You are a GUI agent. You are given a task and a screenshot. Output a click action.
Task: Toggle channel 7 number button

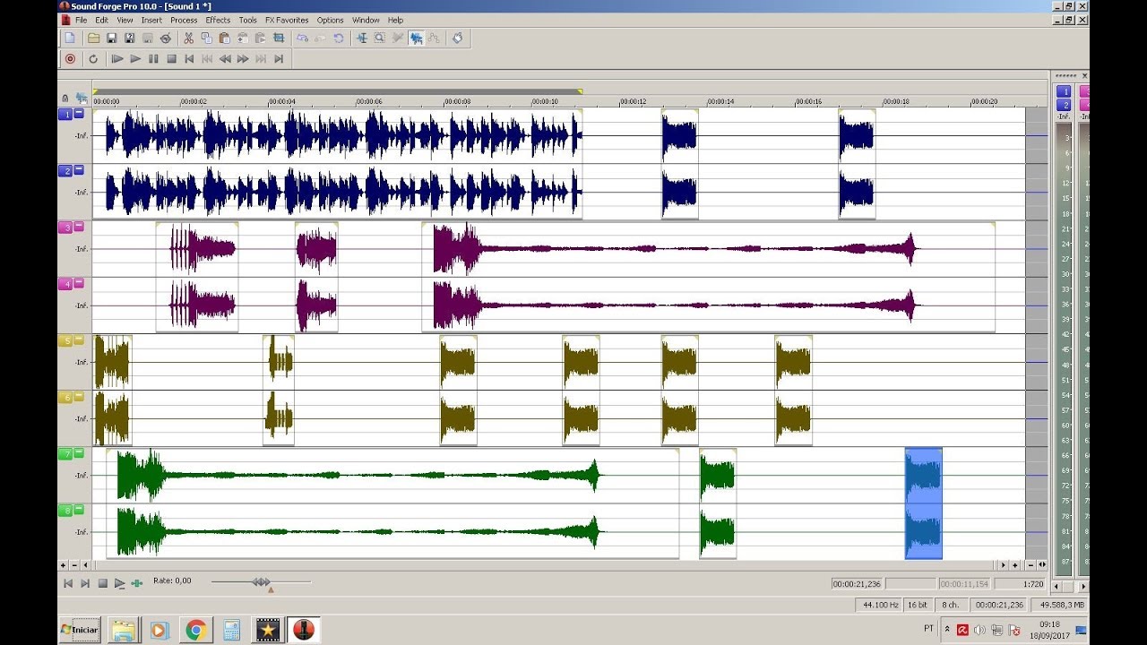pos(65,453)
